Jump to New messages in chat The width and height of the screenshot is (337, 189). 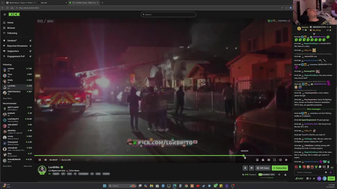(x=314, y=109)
